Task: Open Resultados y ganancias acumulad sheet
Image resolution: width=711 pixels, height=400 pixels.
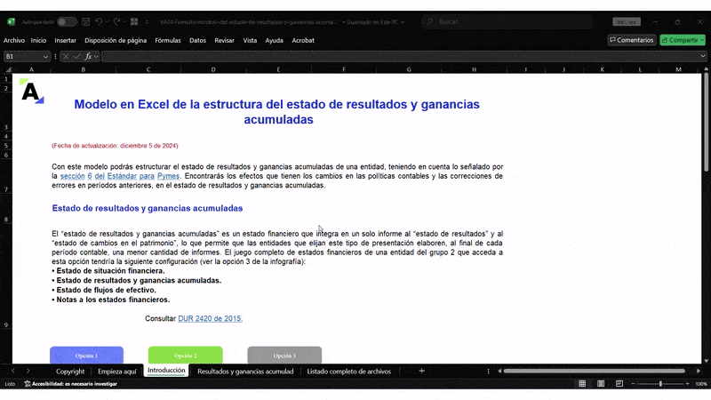Action: pos(245,371)
